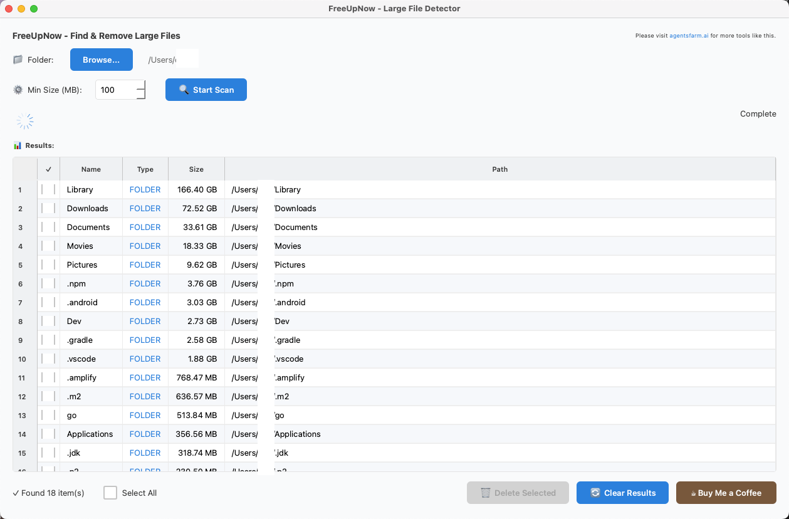Click the Browse folder button

tap(101, 60)
